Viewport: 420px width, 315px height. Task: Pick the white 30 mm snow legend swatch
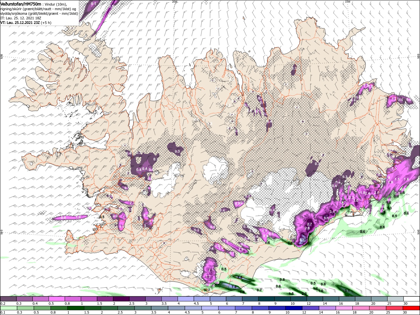[411, 299]
